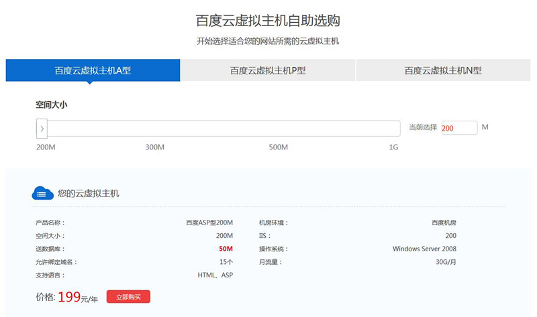Click the blue cloud server icon

[x=42, y=193]
